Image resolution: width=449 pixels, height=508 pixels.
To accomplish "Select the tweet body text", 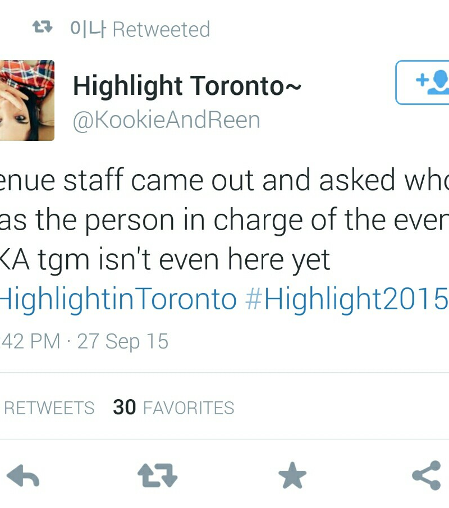I will (224, 240).
